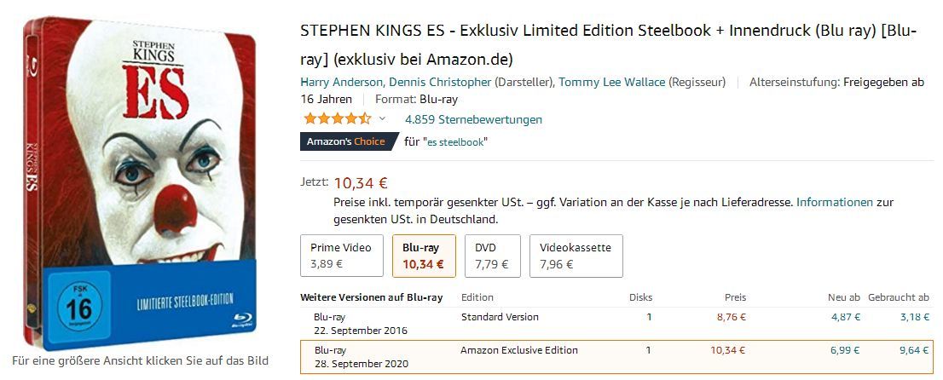Screen dimensions: 943x380
Task: Select the Blu-ray format option
Action: 423,256
